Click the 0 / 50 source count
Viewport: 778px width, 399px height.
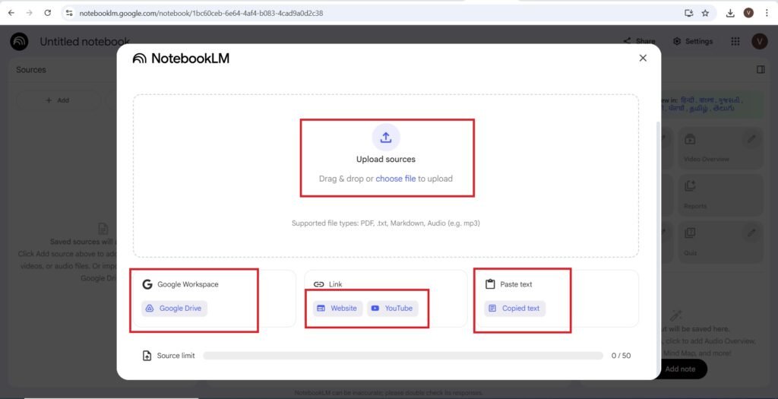[x=621, y=356]
